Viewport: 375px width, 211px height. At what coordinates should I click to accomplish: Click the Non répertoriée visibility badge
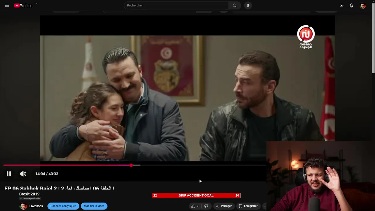(30, 198)
